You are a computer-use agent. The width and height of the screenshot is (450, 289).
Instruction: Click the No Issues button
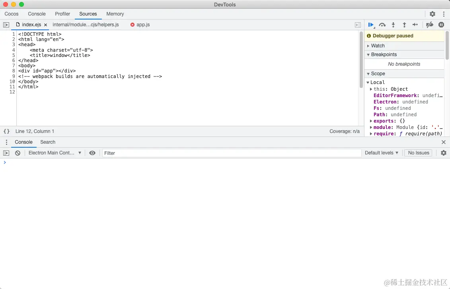pyautogui.click(x=419, y=153)
